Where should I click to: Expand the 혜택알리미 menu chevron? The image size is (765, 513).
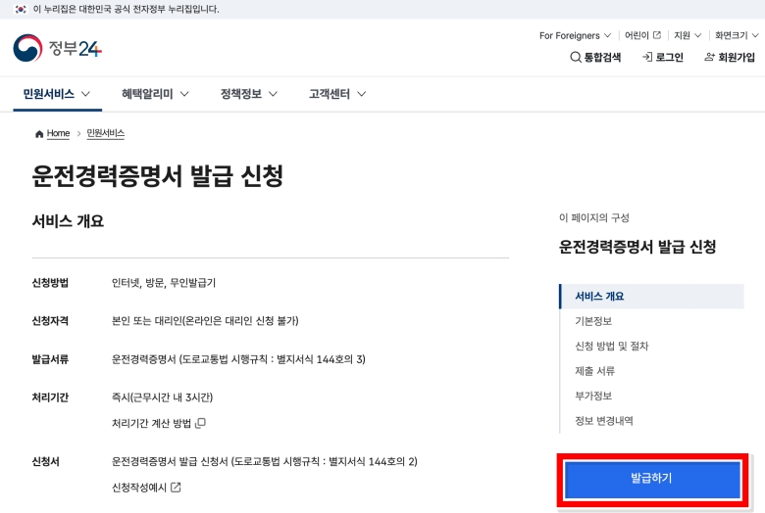[x=184, y=94]
